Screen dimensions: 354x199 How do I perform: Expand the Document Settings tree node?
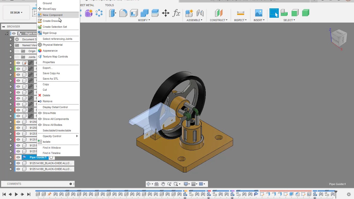pos(11,39)
